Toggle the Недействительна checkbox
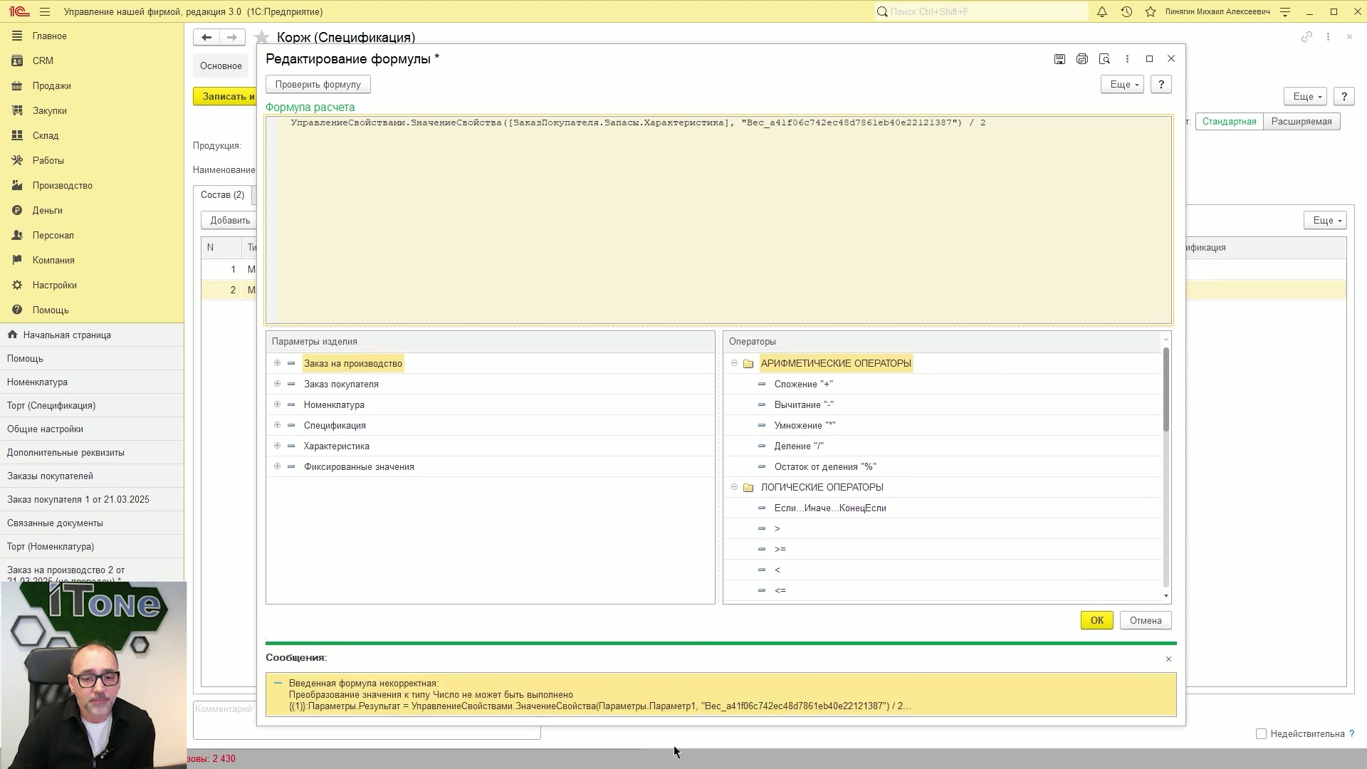This screenshot has width=1367, height=769. [1261, 734]
